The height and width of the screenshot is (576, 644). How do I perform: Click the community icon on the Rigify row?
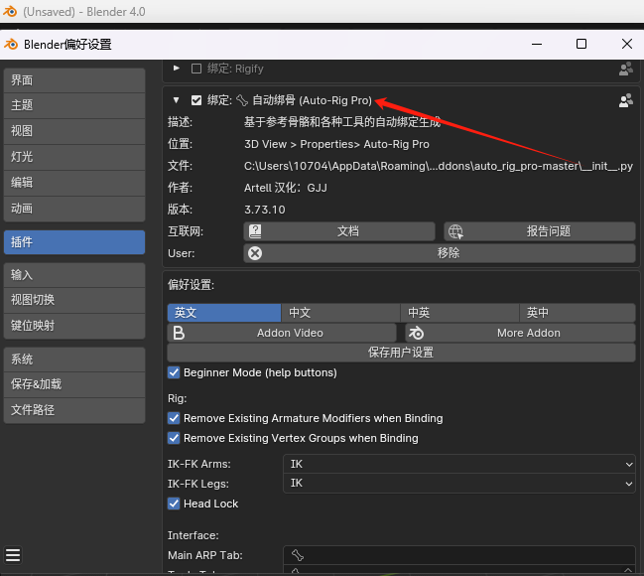click(626, 69)
